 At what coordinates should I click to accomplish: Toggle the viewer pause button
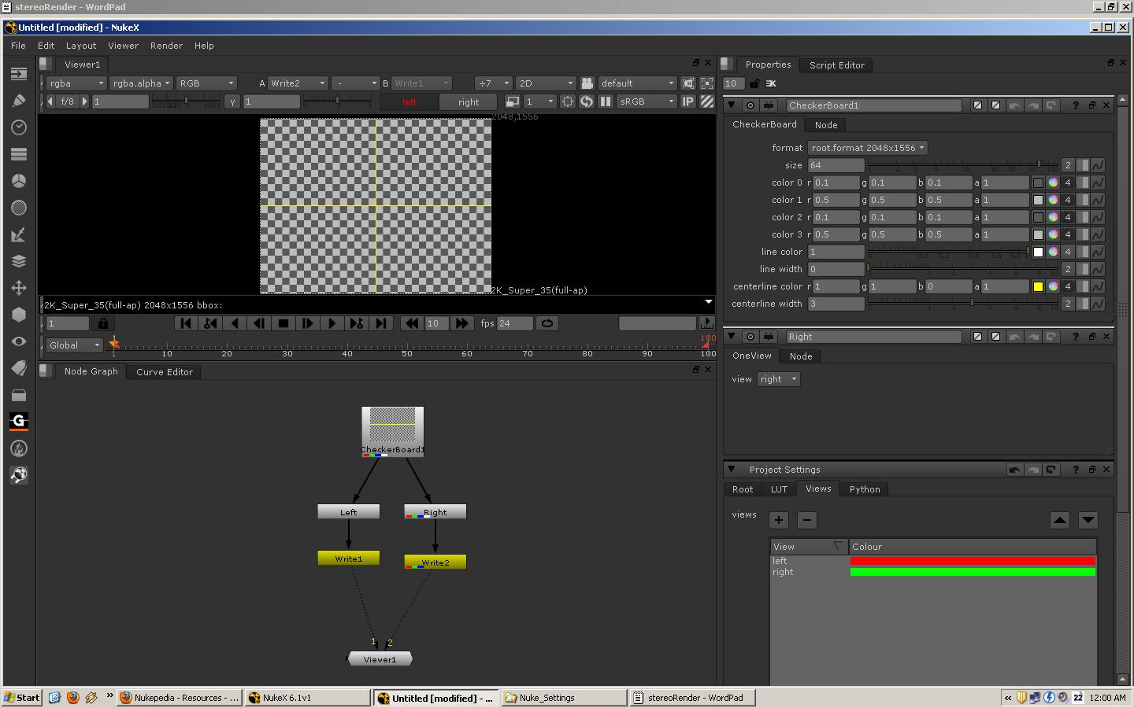tap(605, 101)
